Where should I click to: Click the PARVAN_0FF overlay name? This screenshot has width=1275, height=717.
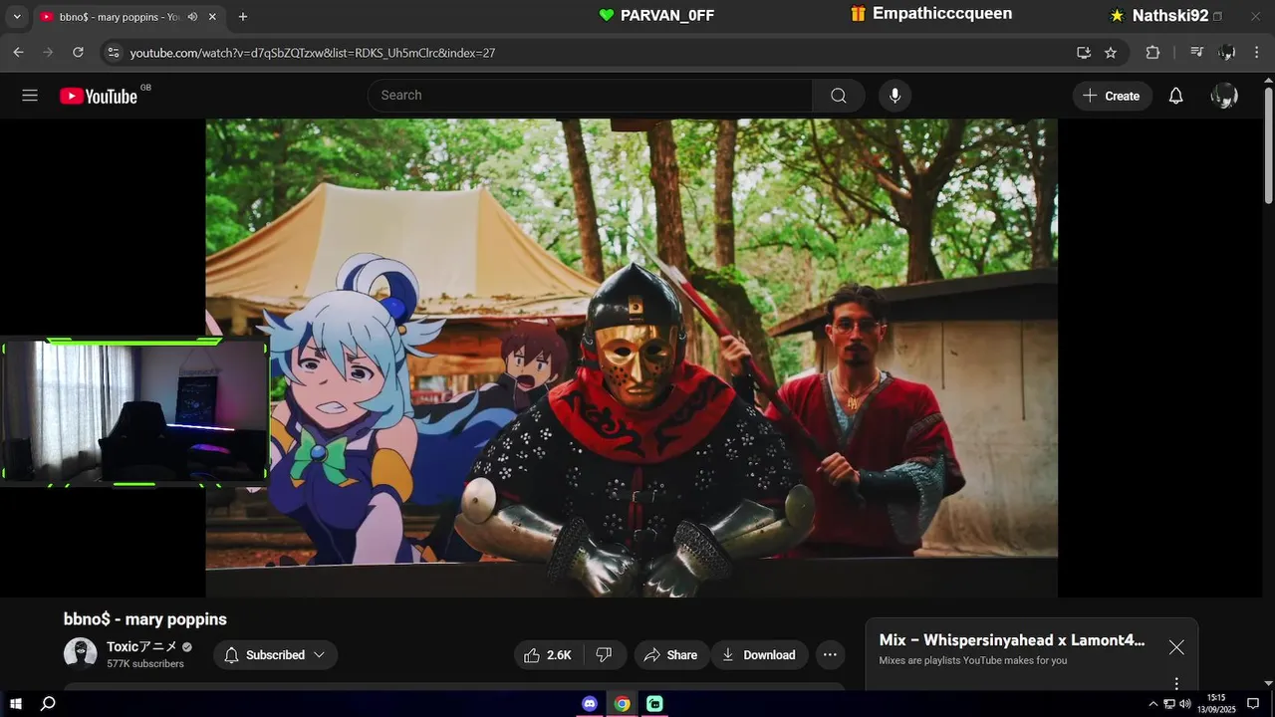click(667, 15)
